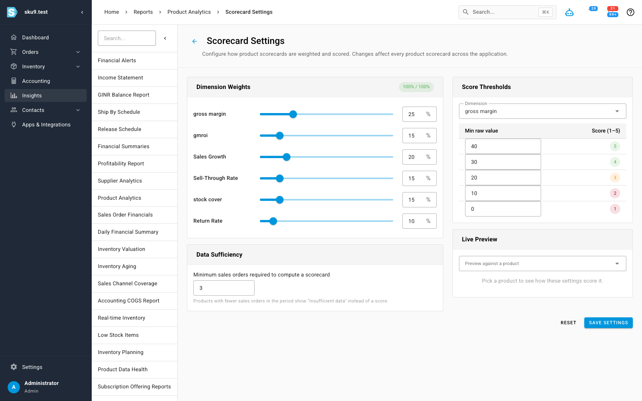Click the reports list search field
The image size is (642, 401).
(127, 38)
